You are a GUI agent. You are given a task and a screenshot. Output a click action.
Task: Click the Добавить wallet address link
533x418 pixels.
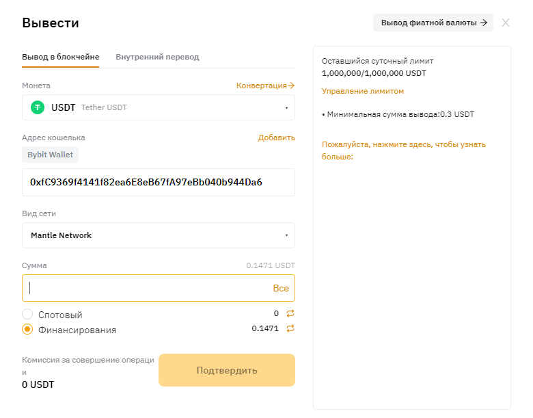click(276, 138)
